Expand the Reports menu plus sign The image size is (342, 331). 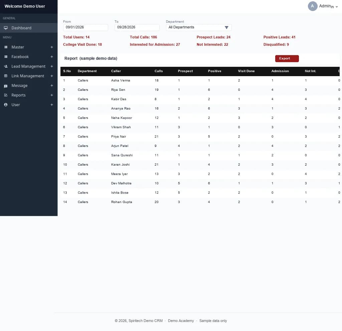point(52,95)
